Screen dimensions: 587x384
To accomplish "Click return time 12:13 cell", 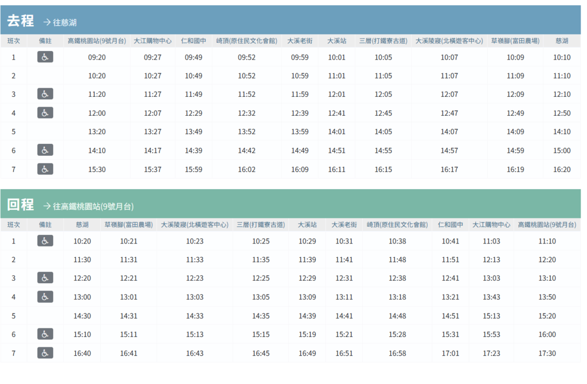I will point(491,260).
